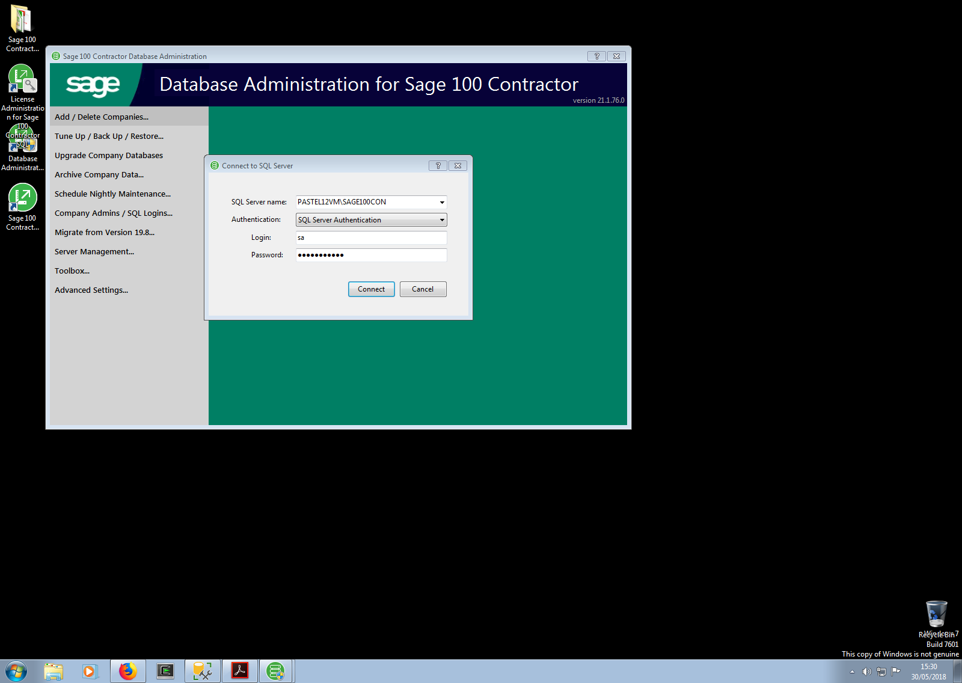Click the sage logo in the header
This screenshot has height=683, width=962.
93,85
